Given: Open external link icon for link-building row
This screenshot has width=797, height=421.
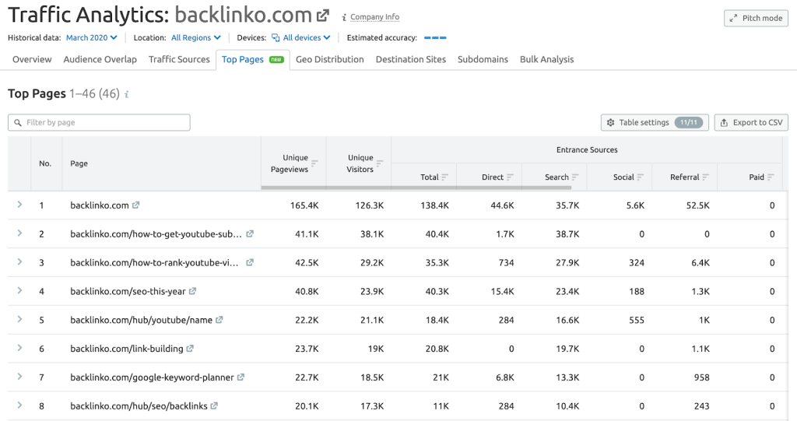Looking at the screenshot, I should coord(190,349).
